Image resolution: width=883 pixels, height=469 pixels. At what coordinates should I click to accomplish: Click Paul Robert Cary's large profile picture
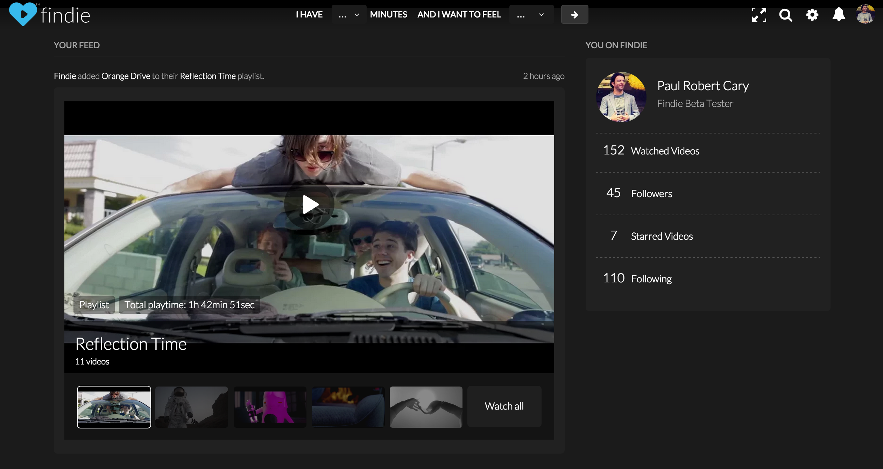(621, 97)
